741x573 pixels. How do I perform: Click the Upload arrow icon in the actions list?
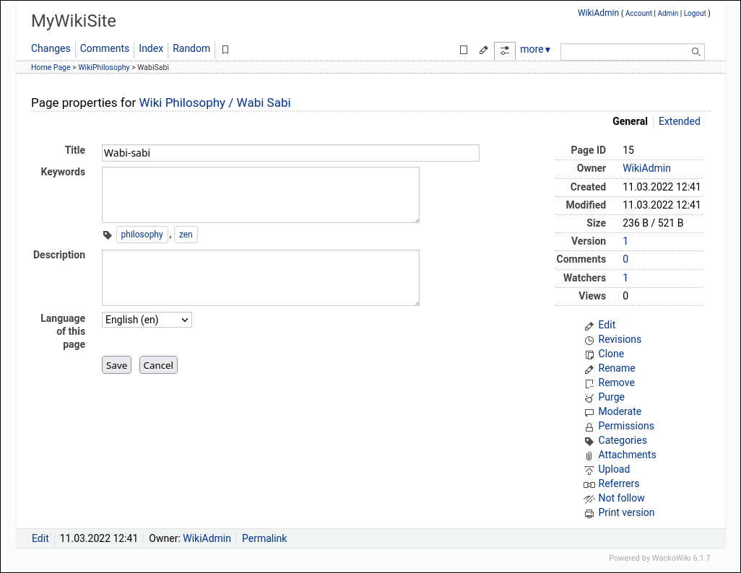(589, 469)
